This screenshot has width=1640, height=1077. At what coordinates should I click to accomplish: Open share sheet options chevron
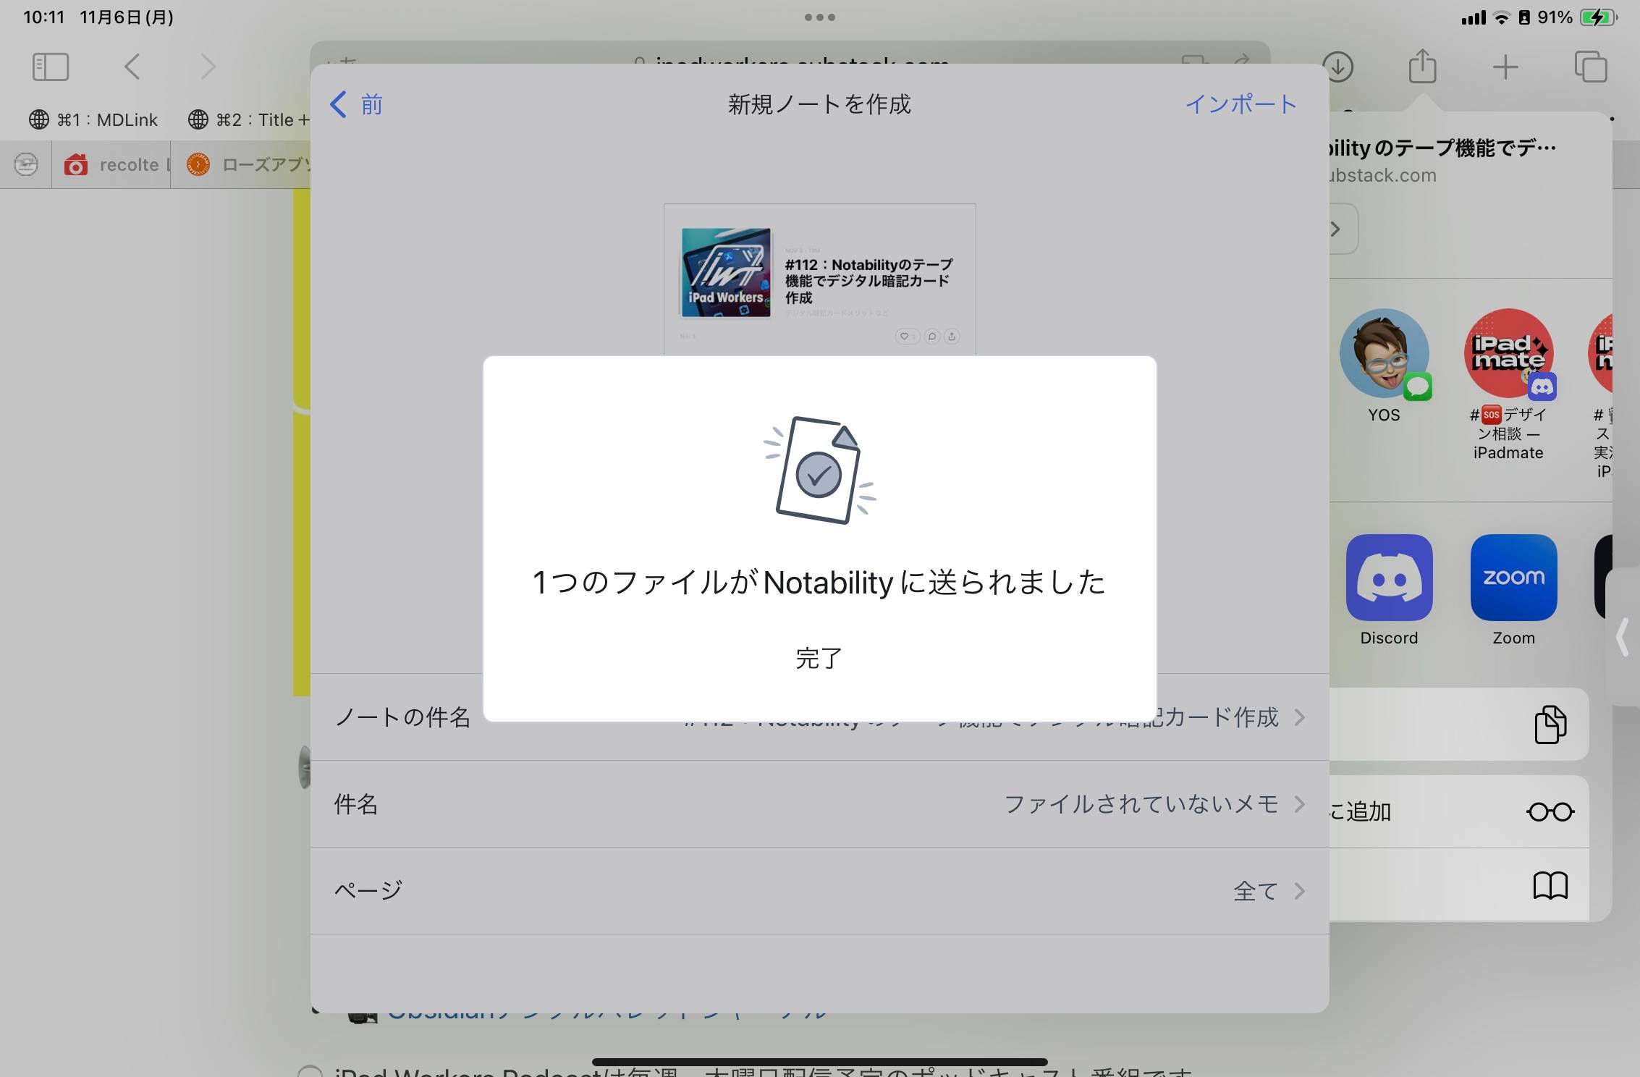pos(1336,229)
